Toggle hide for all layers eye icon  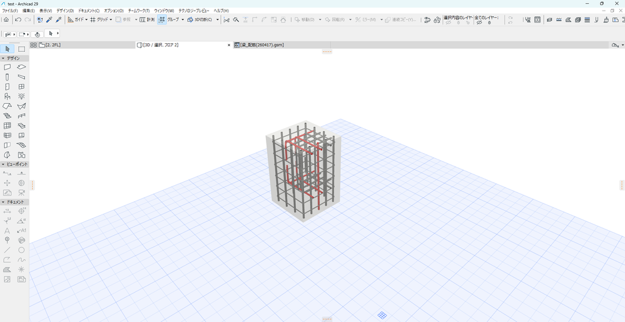[479, 23]
